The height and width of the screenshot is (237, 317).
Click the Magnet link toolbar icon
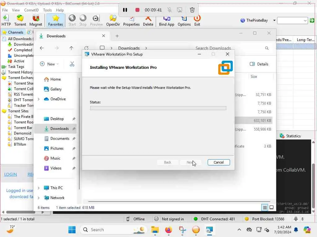point(36,20)
